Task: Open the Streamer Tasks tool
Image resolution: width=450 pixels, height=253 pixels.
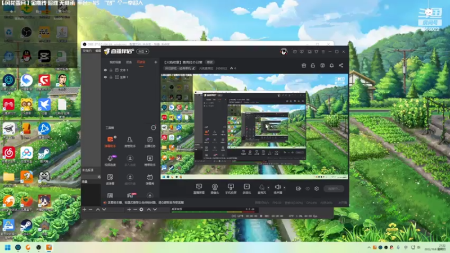Action: click(150, 142)
